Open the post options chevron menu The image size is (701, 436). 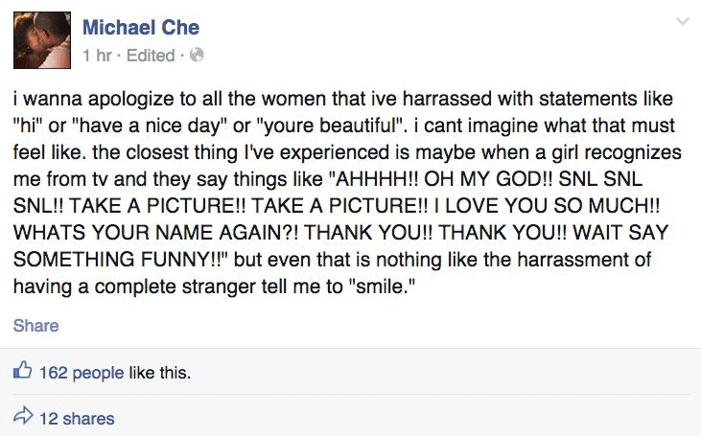[682, 21]
